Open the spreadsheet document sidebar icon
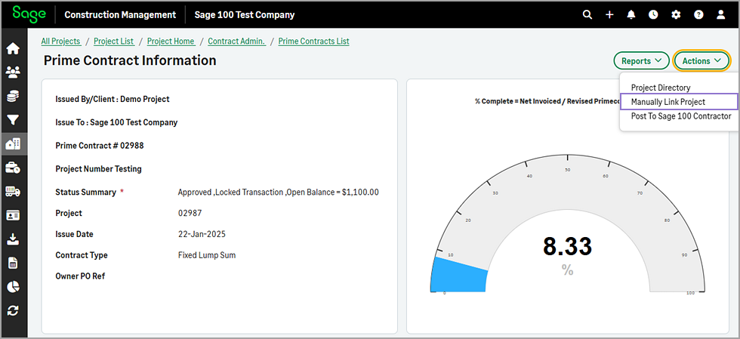740x339 pixels. [14, 263]
